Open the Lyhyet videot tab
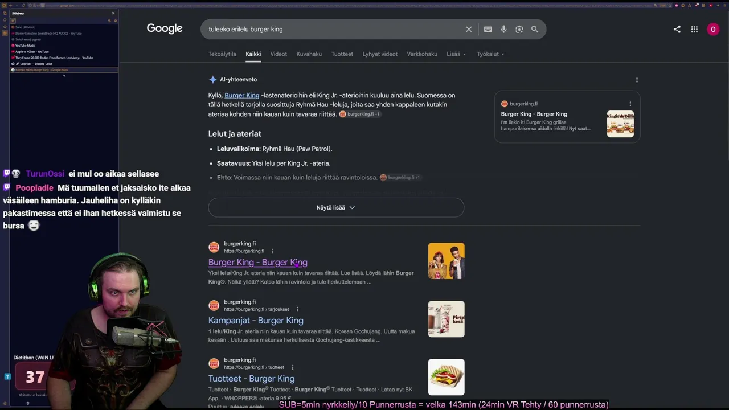 point(380,54)
